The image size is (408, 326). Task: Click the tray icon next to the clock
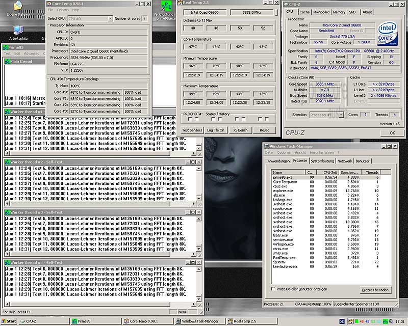[391, 321]
